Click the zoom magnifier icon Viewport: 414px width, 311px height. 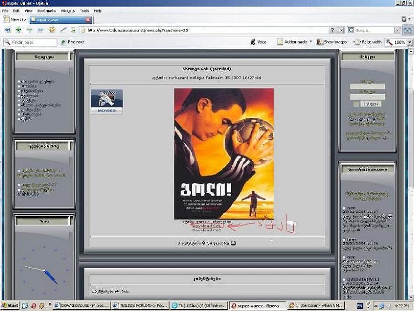pyautogui.click(x=389, y=42)
